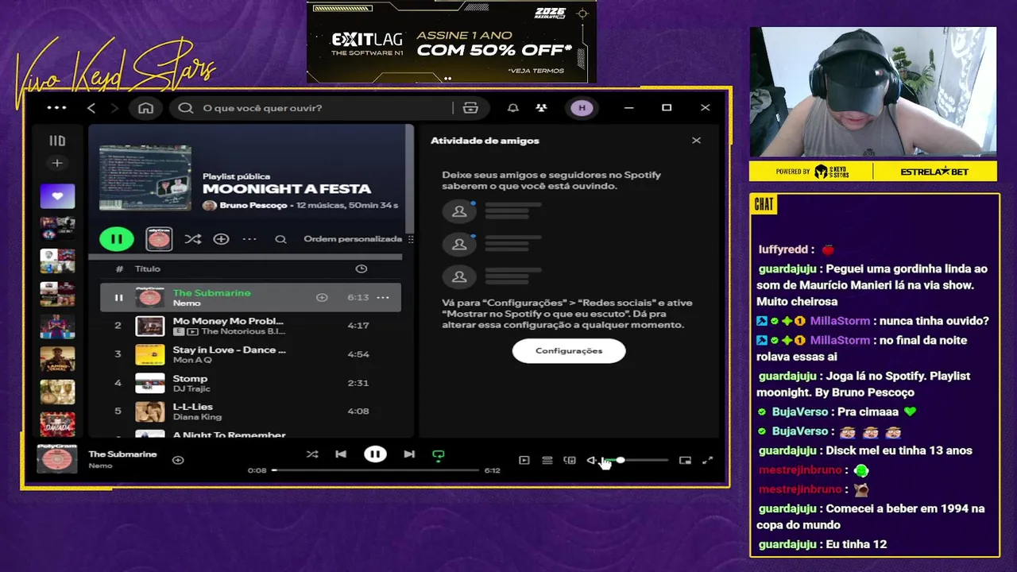Click the magnifier icon in search bar

[x=186, y=108]
